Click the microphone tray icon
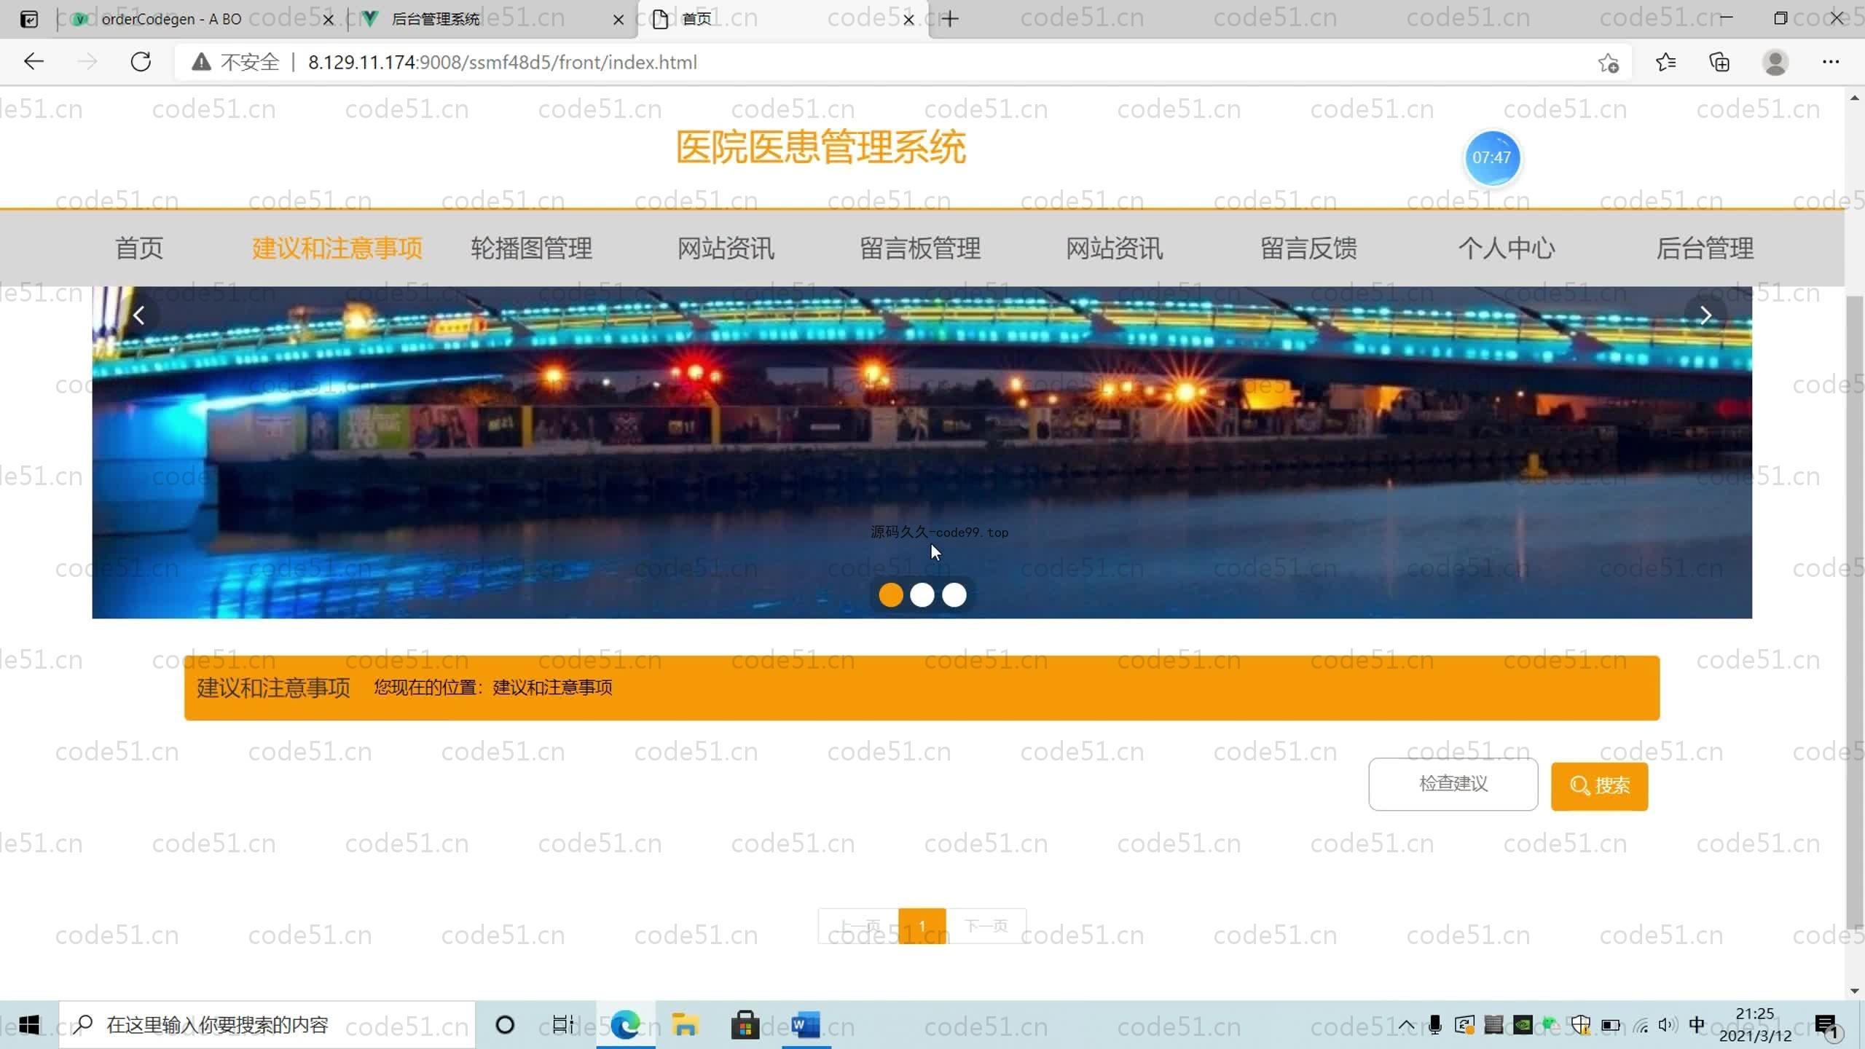Image resolution: width=1865 pixels, height=1049 pixels. 1434,1026
